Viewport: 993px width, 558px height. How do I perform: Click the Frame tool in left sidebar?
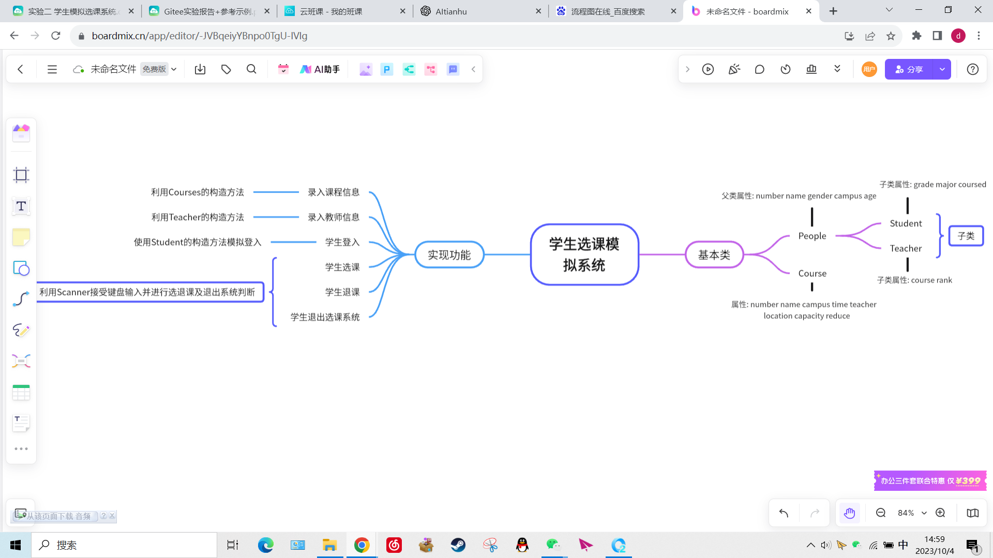coord(21,175)
